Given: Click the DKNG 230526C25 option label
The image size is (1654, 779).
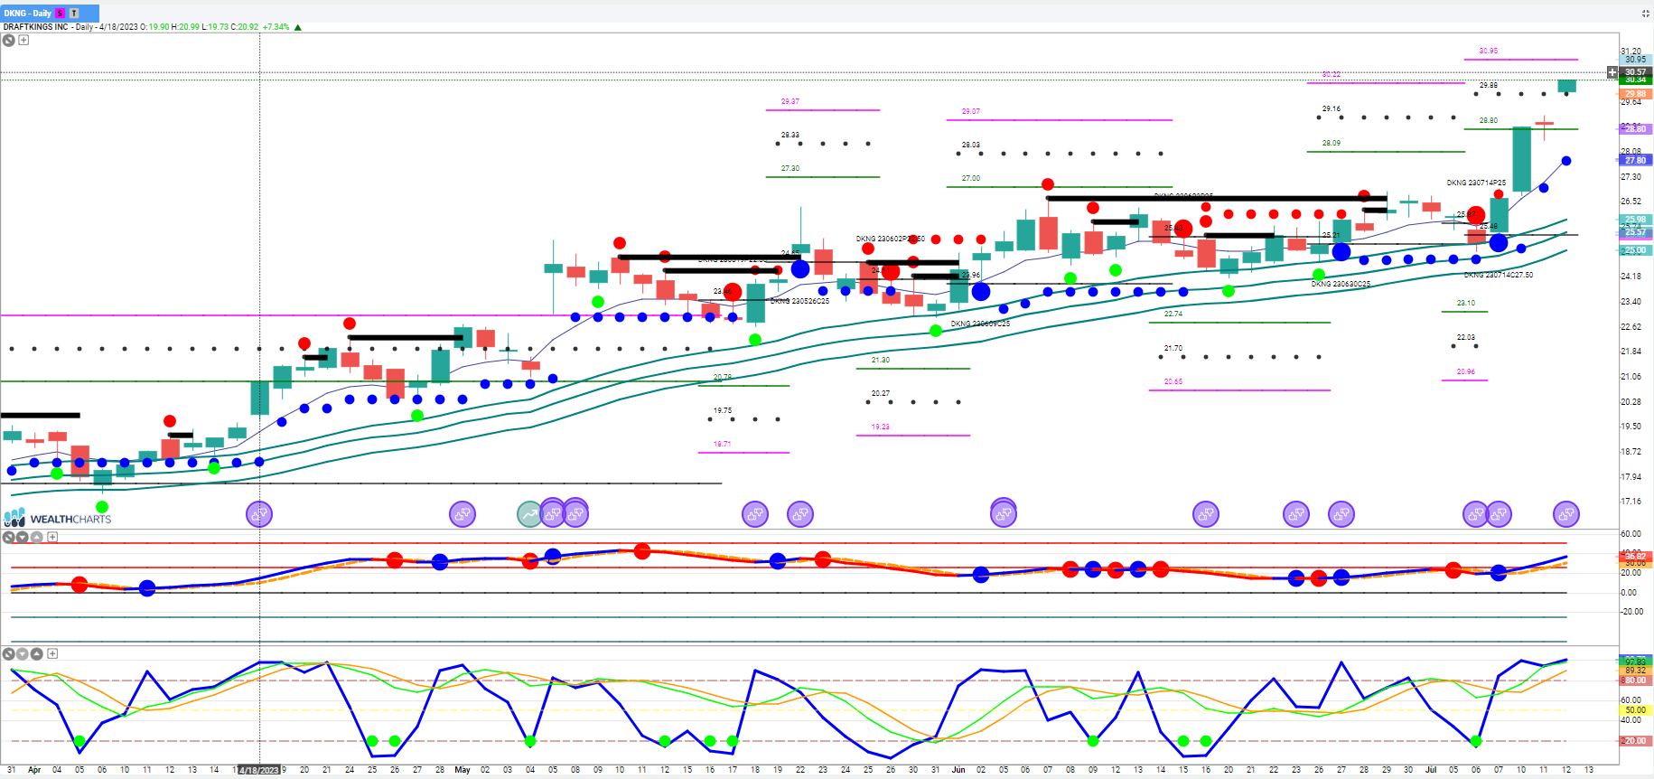Looking at the screenshot, I should coord(799,301).
